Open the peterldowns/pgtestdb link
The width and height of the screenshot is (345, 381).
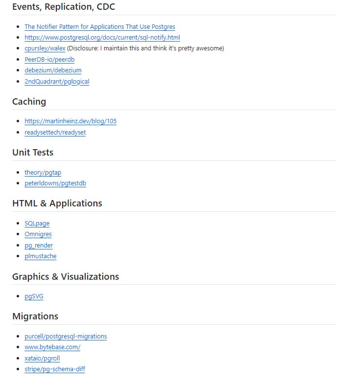point(55,183)
